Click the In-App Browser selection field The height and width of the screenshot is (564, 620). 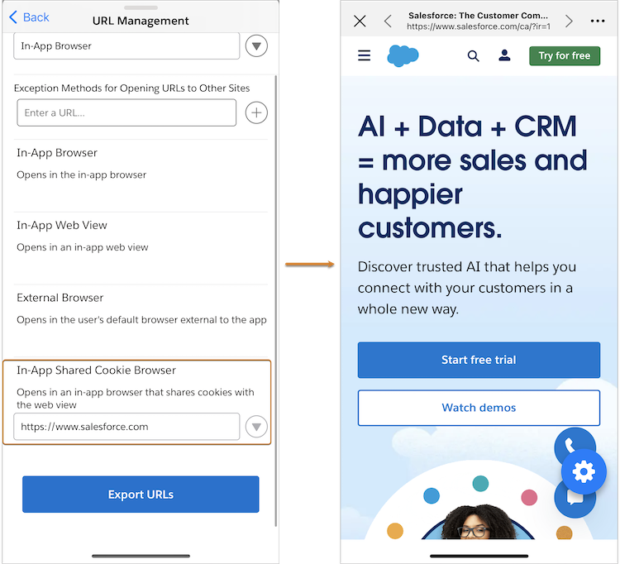[x=126, y=45]
